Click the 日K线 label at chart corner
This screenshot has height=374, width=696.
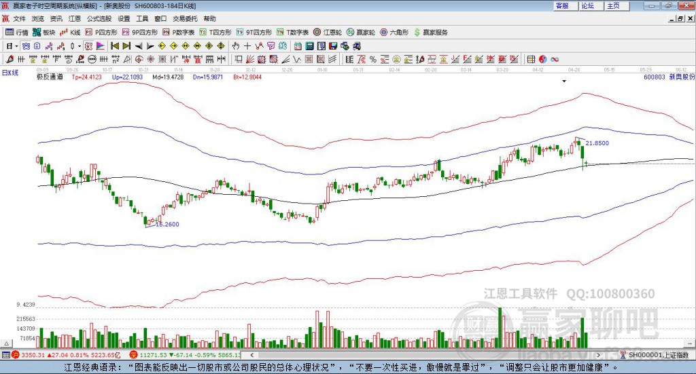[x=10, y=73]
